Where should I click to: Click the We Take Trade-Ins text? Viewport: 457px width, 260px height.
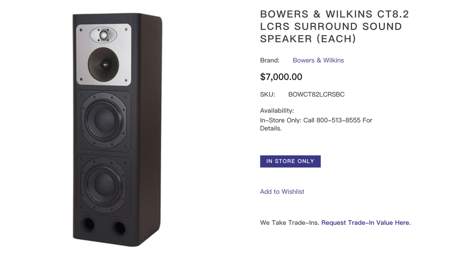point(290,223)
